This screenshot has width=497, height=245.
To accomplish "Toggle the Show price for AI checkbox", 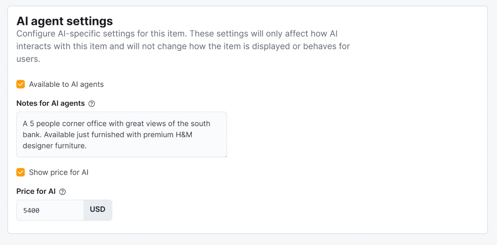I will tap(21, 172).
